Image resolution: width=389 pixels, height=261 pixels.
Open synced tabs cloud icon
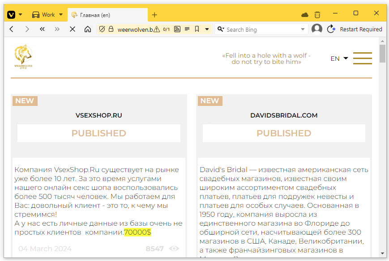click(305, 15)
